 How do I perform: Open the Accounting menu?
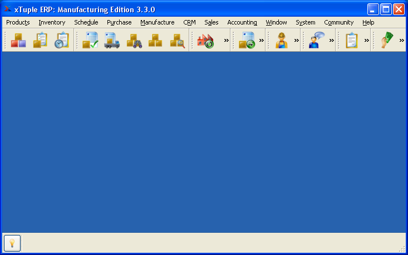click(242, 23)
